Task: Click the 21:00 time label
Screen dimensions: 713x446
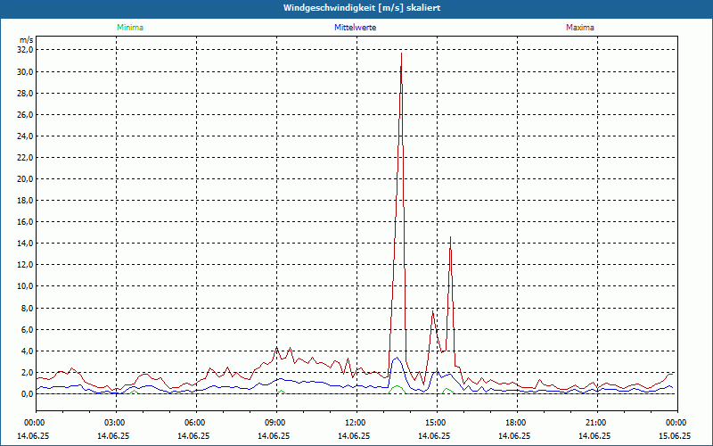Action: tap(597, 423)
